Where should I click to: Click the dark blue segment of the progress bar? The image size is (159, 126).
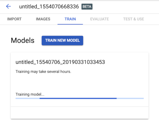[78, 98]
